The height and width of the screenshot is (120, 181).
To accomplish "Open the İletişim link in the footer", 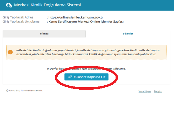I will click(x=158, y=91).
